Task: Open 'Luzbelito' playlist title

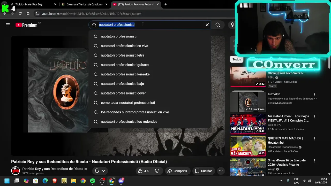Action: click(274, 94)
